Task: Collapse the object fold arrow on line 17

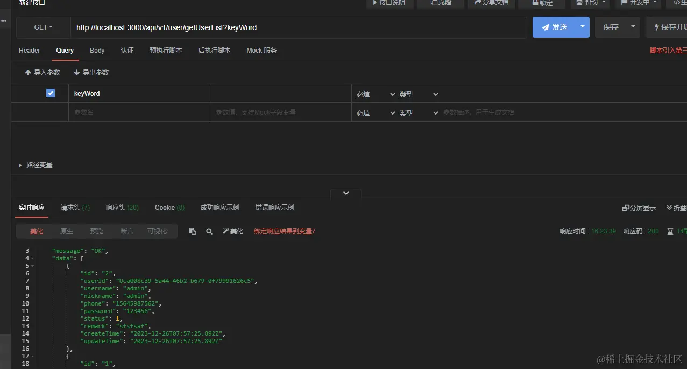Action: tap(32, 357)
